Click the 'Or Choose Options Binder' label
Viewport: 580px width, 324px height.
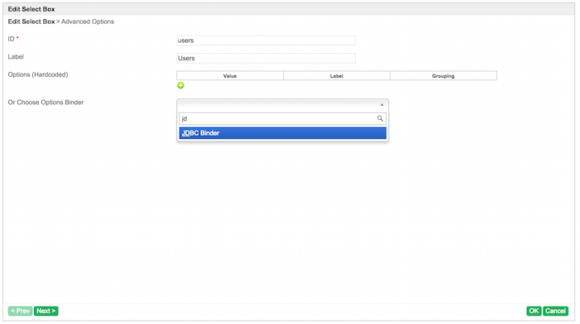(x=46, y=102)
